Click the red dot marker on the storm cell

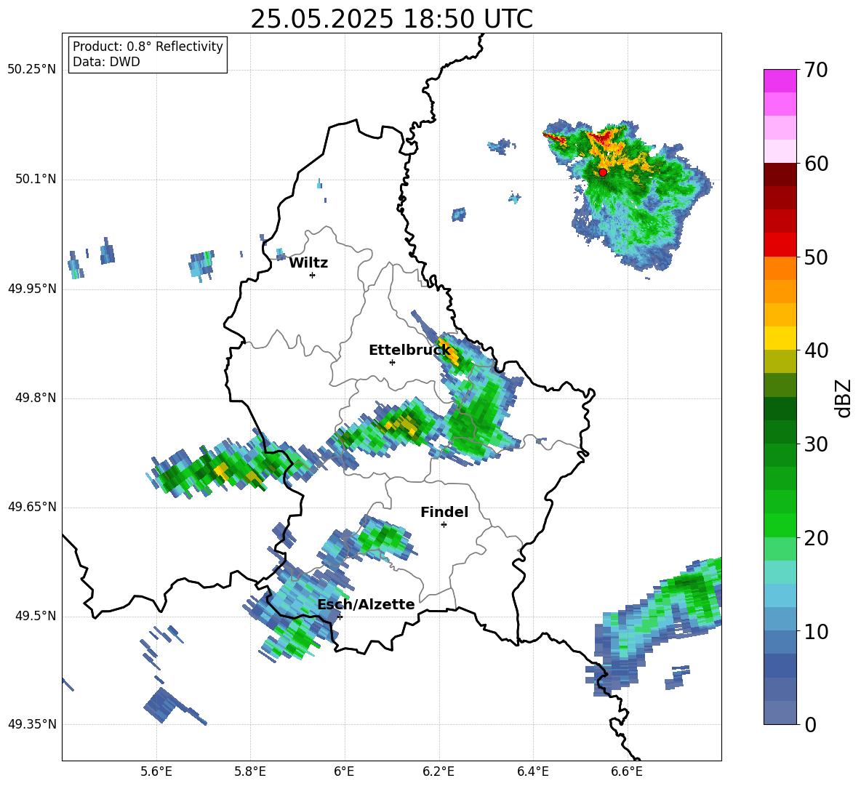click(602, 172)
